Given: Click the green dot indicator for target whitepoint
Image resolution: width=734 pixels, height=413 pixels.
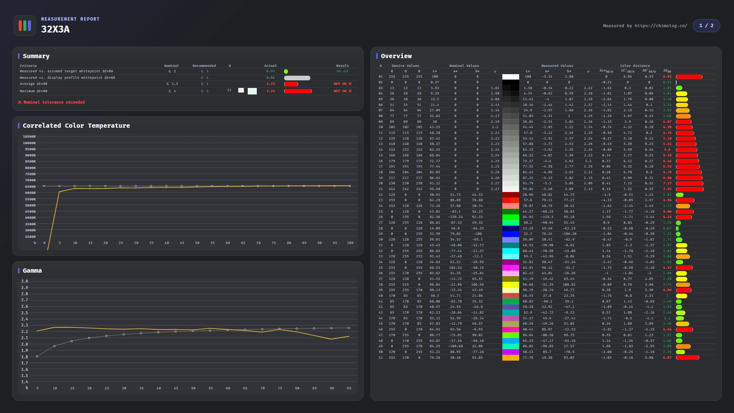Looking at the screenshot, I should click(x=286, y=72).
